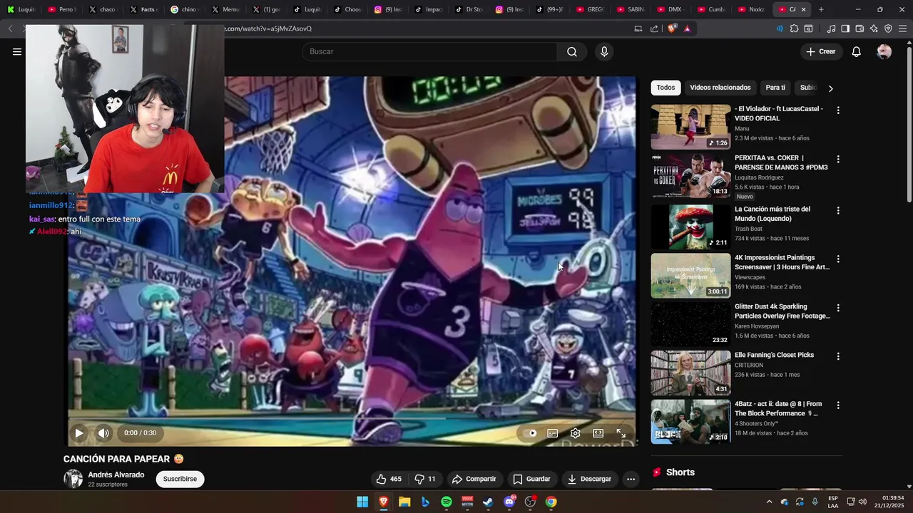This screenshot has height=513, width=913.
Task: Open Google Chrome from the taskbar
Action: point(551,502)
